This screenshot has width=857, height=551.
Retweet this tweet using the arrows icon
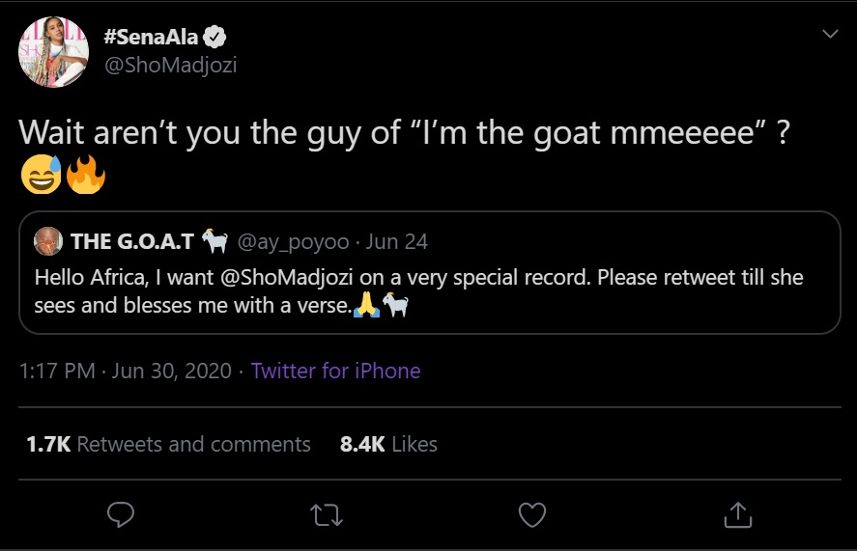[x=328, y=515]
